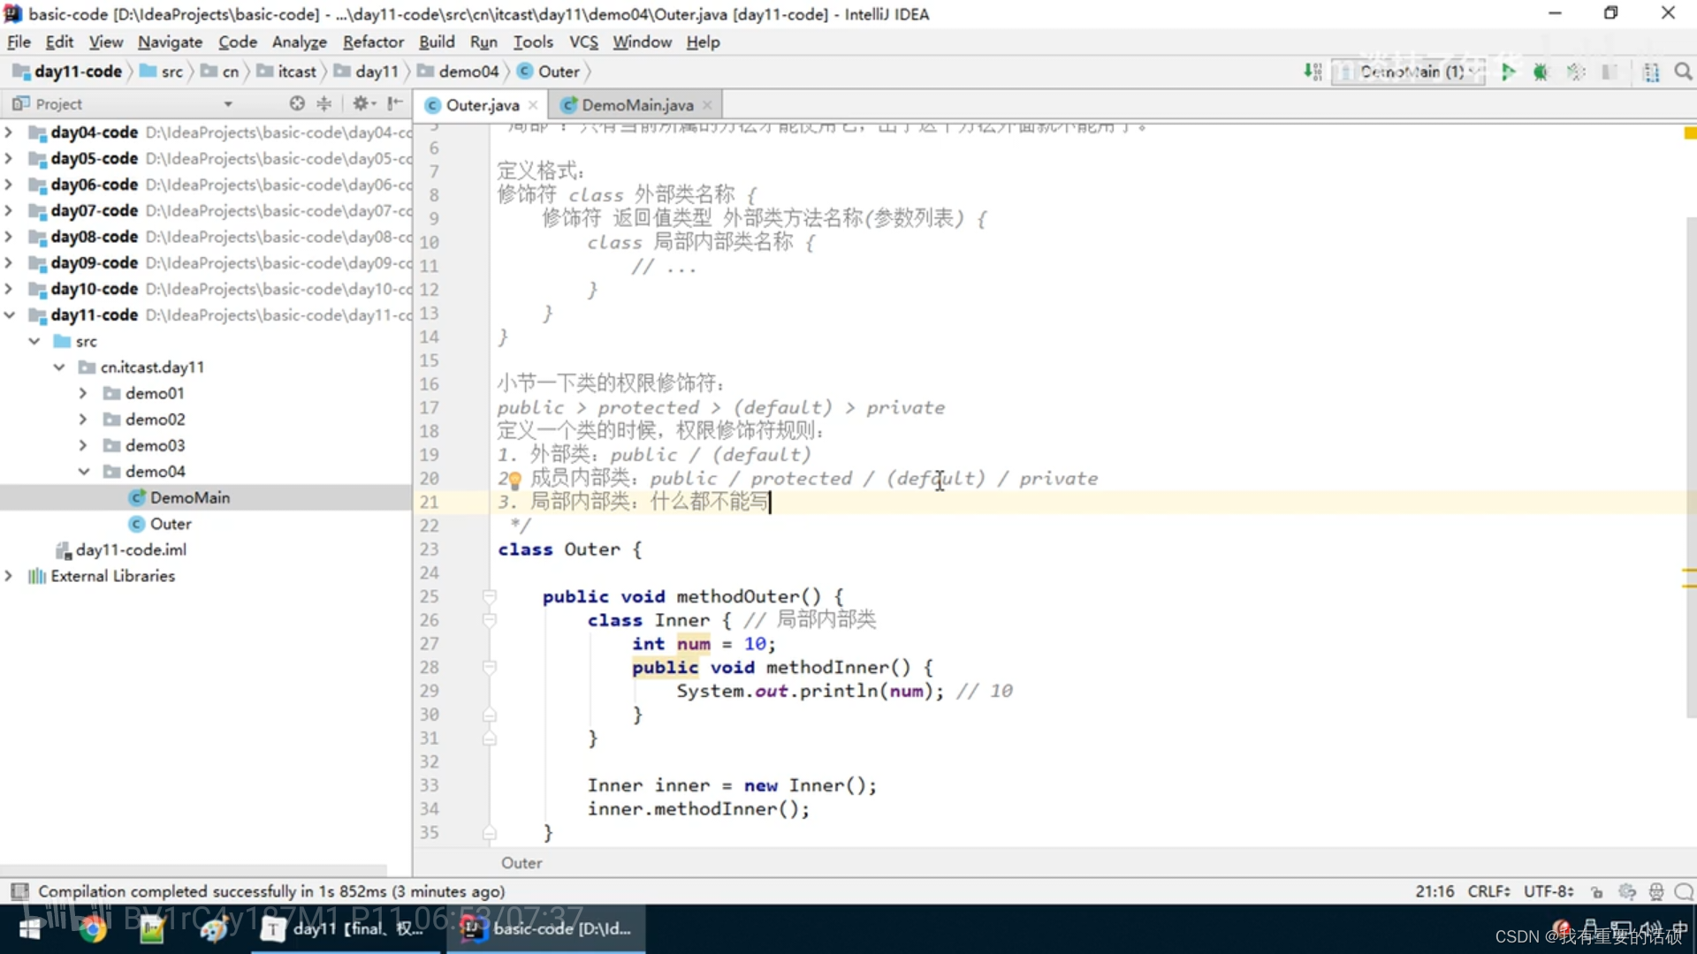1697x954 pixels.
Task: Open the Navigate menu
Action: point(170,42)
